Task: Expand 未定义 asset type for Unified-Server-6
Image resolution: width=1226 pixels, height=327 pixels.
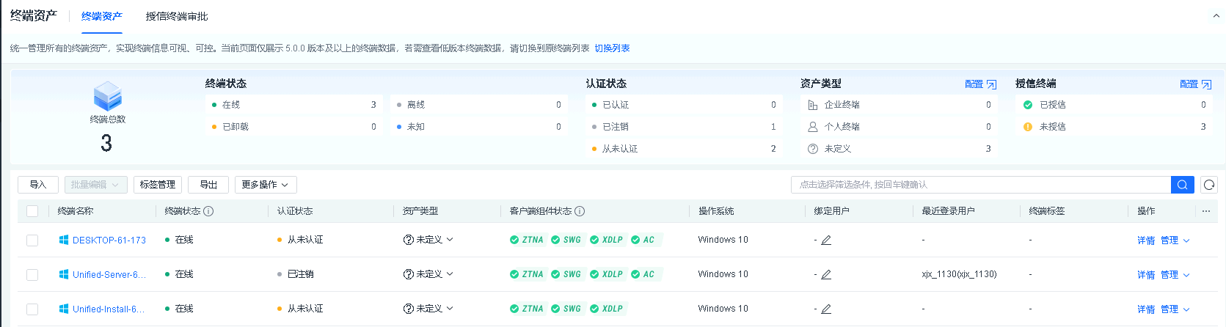Action: (428, 274)
